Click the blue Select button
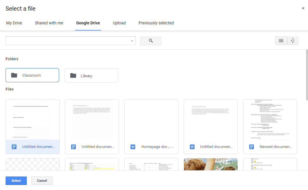 [x=16, y=181]
